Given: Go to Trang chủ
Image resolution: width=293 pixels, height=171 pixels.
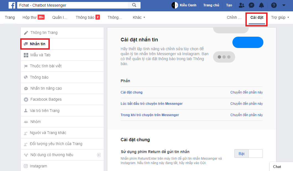Looking at the screenshot, I should pos(211,5).
